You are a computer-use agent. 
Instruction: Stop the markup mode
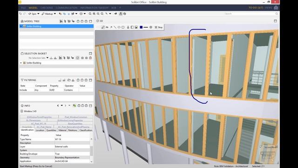[159, 27]
